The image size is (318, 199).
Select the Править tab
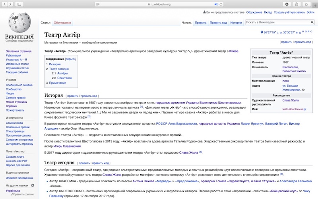[x=201, y=23]
